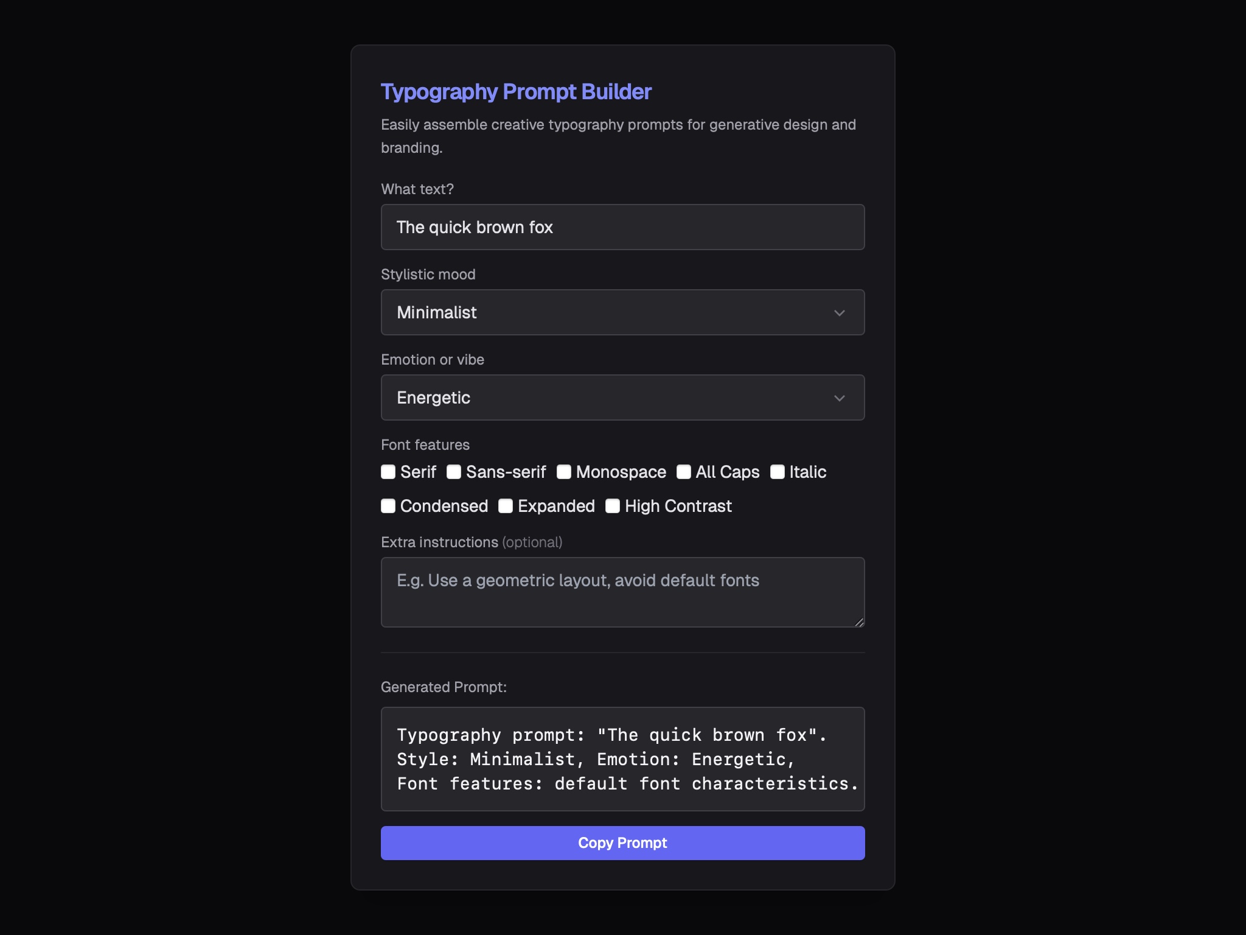Click inside the Extra instructions textarea

coord(622,592)
